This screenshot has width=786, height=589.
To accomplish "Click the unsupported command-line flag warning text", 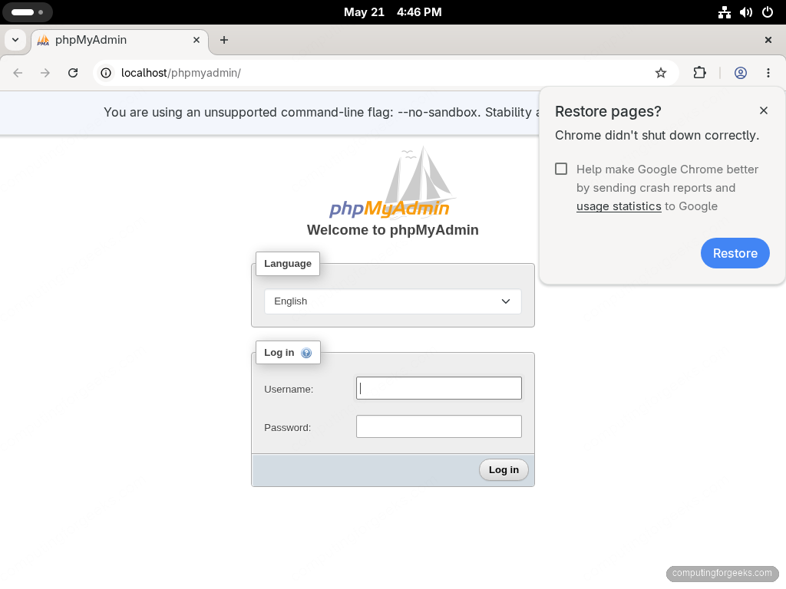I will pos(322,112).
